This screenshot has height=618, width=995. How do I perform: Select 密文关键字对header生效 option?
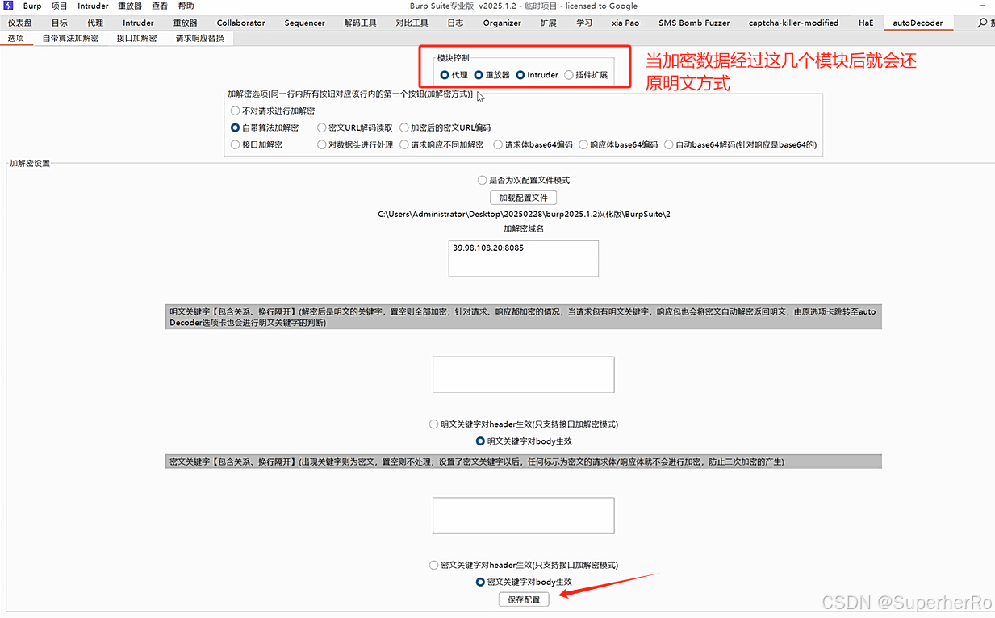(x=524, y=565)
